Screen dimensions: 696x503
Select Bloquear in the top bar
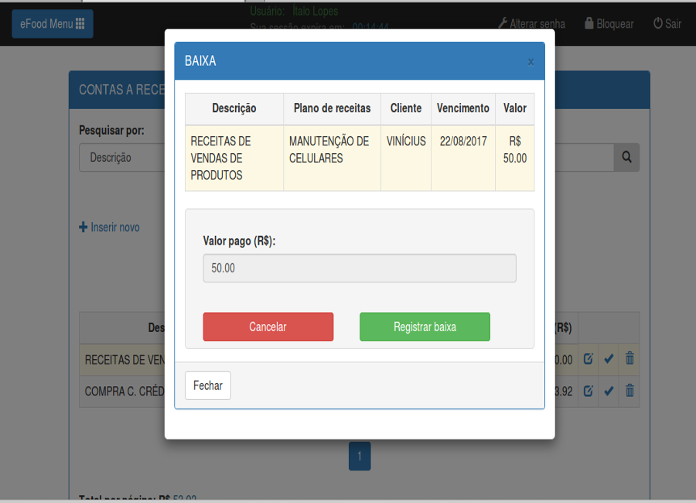[609, 24]
